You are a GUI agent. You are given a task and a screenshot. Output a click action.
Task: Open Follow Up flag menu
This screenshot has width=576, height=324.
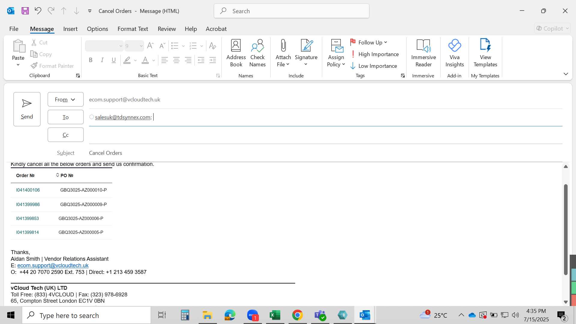[369, 42]
